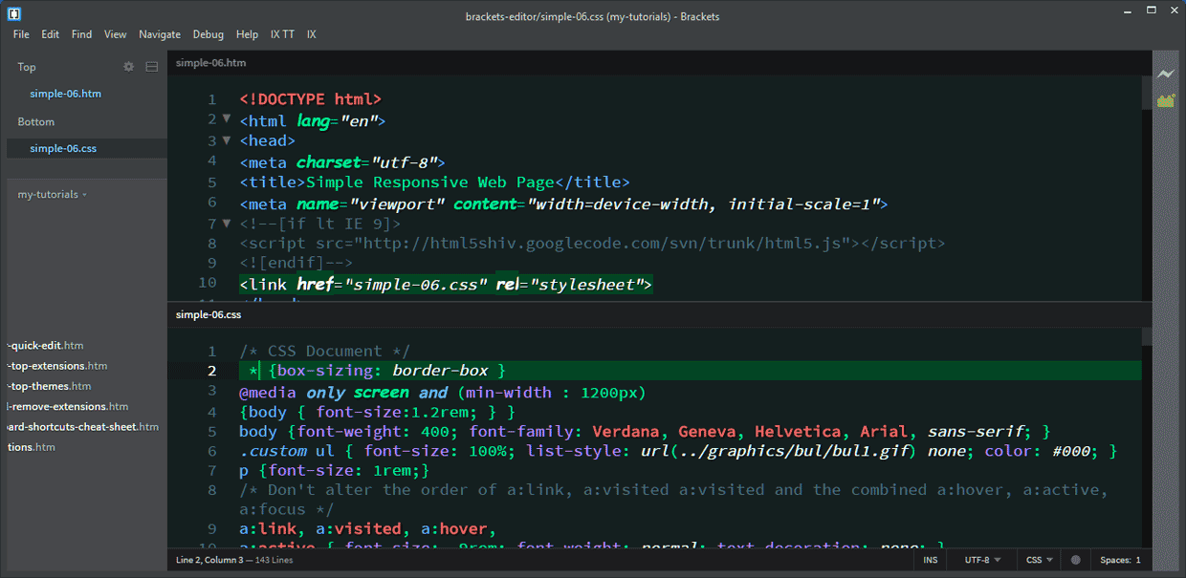Click line number 10 in the HTML pane
Viewport: 1186px width, 578px height.
pyautogui.click(x=207, y=283)
